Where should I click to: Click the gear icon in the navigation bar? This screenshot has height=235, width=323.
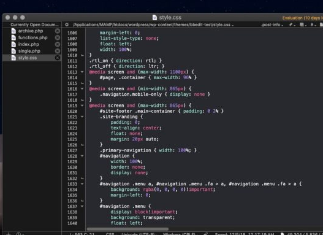click(67, 25)
